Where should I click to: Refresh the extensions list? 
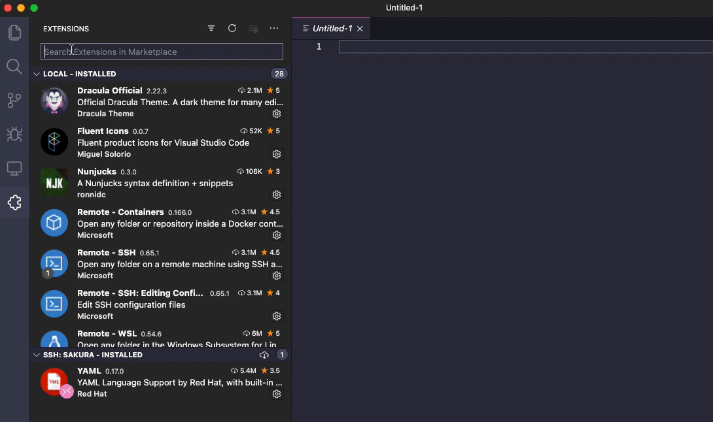tap(232, 28)
